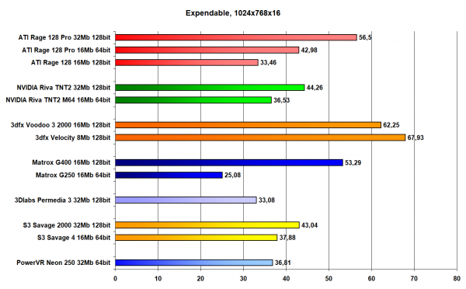This screenshot has width=466, height=289.
Task: Select the 3dfx Voodoo 3 2000 category label
Action: point(61,125)
